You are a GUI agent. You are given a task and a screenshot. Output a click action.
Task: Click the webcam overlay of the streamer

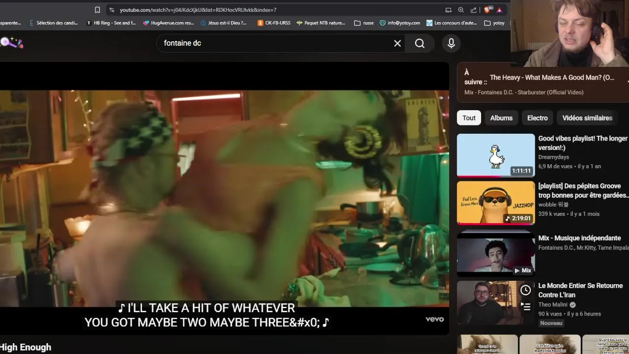click(x=570, y=33)
